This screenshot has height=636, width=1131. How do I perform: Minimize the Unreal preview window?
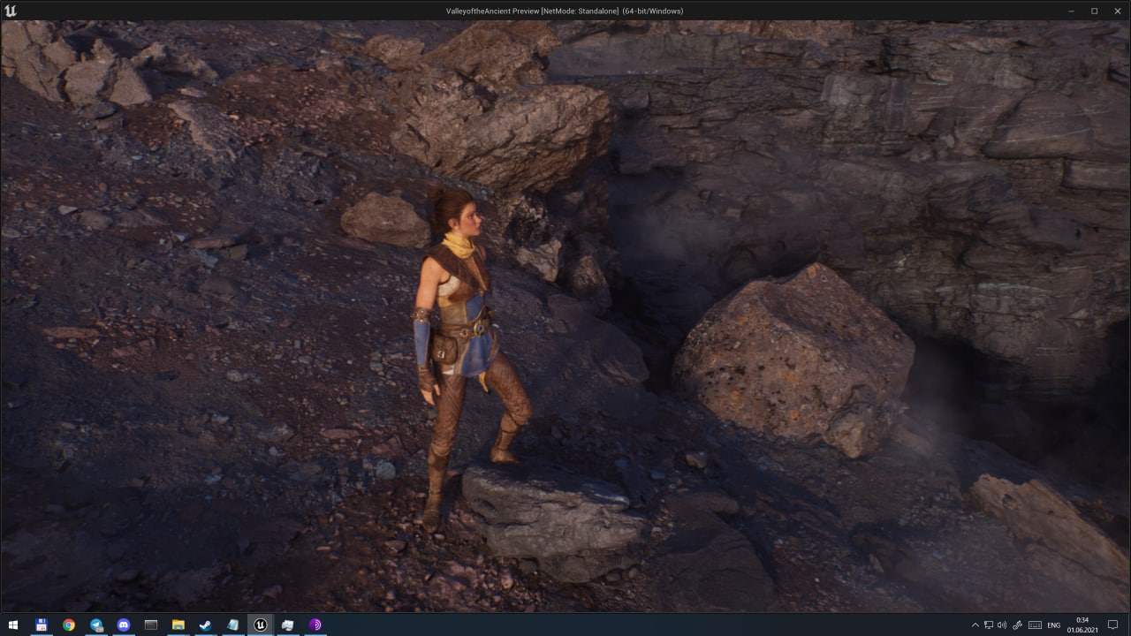(x=1071, y=11)
